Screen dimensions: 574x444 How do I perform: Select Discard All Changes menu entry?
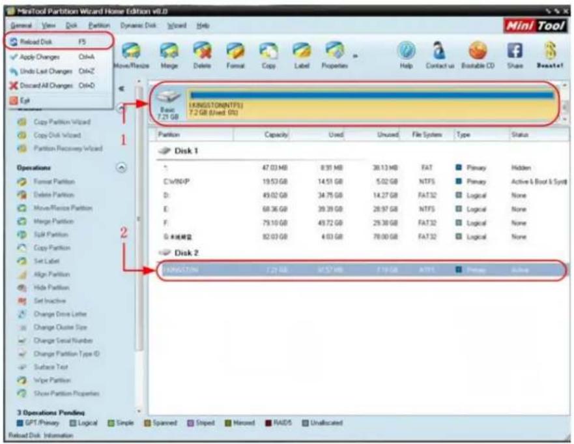coord(59,85)
